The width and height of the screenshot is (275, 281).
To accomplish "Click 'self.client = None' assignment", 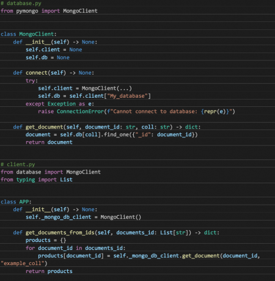I will pyautogui.click(x=54, y=49).
